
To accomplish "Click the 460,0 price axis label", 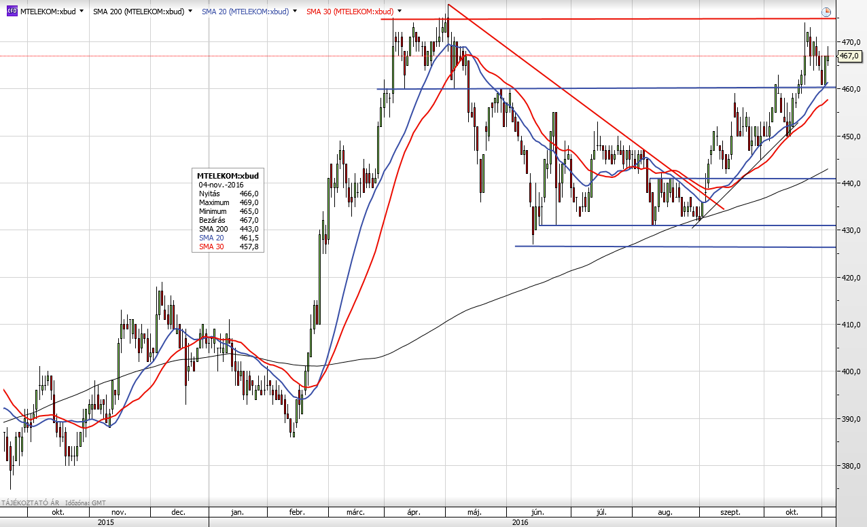I will click(851, 89).
